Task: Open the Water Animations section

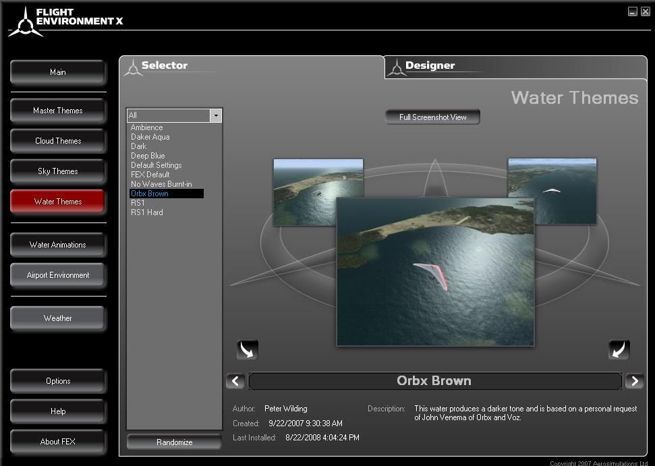Action: tap(58, 245)
